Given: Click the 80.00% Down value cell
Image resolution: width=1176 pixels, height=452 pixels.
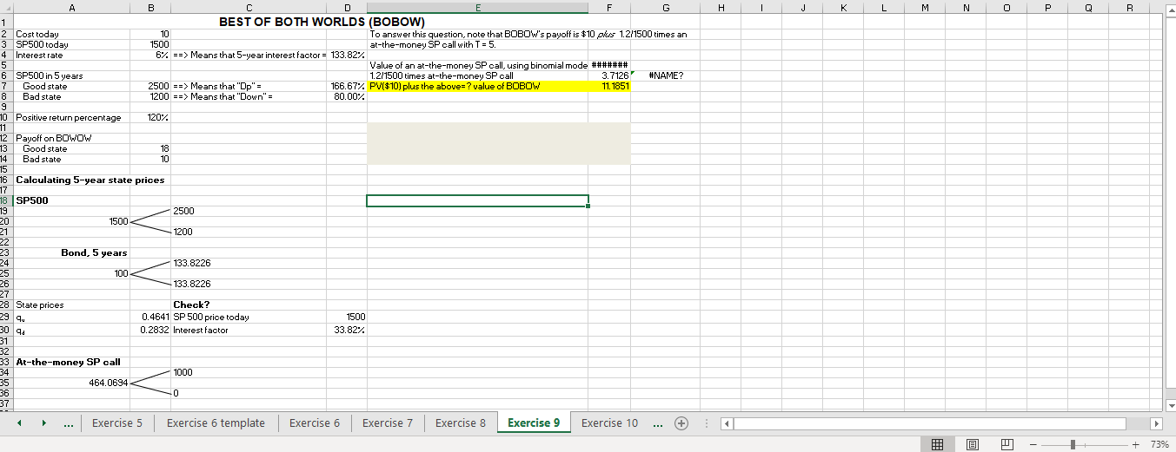Looking at the screenshot, I should (x=348, y=96).
